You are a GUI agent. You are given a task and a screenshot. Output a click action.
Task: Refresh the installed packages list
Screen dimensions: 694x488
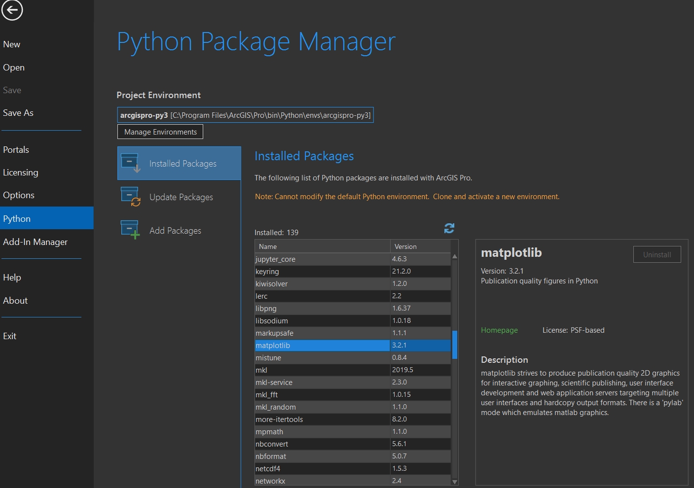click(x=449, y=228)
